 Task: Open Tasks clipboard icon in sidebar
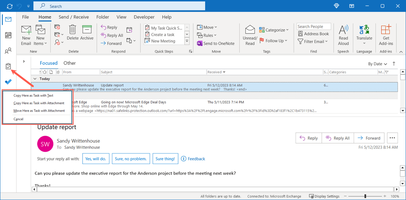click(x=8, y=66)
